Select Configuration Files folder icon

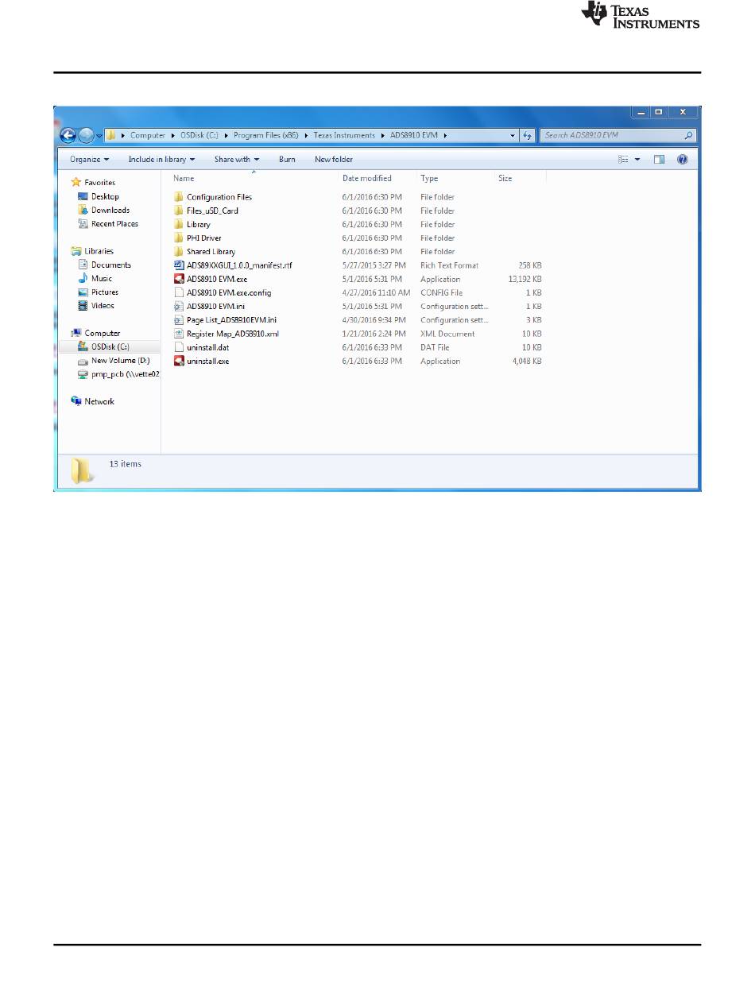coord(179,197)
